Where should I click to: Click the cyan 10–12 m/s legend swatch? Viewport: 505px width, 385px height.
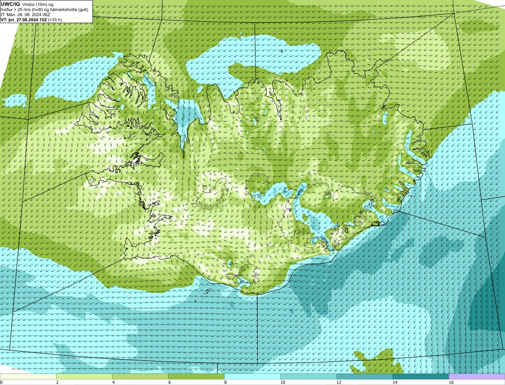(309, 376)
